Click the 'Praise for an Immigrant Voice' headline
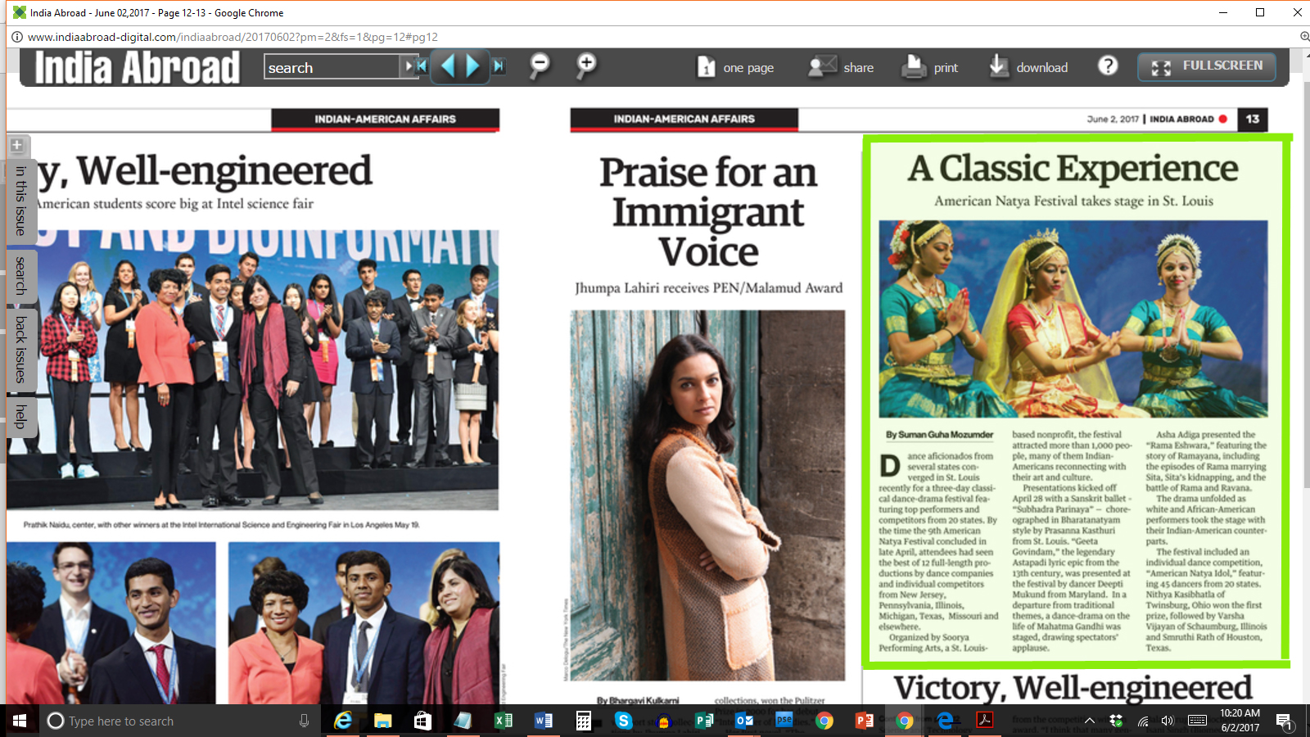Image resolution: width=1310 pixels, height=737 pixels. [708, 211]
